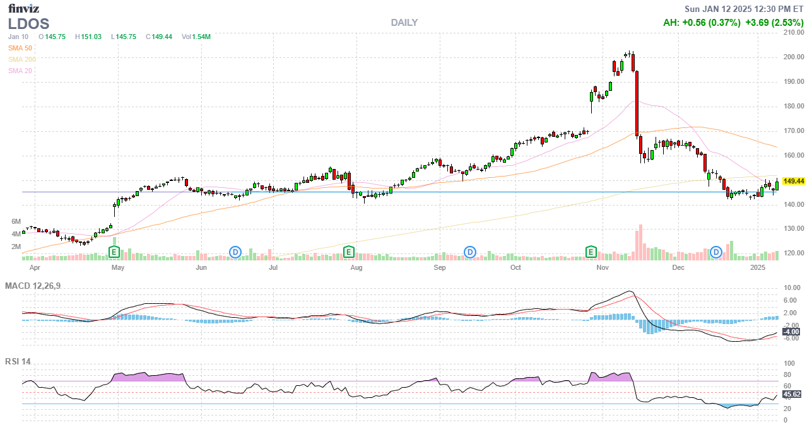The width and height of the screenshot is (812, 430).
Task: Select the yellow 149.44 current price tag
Action: click(794, 182)
